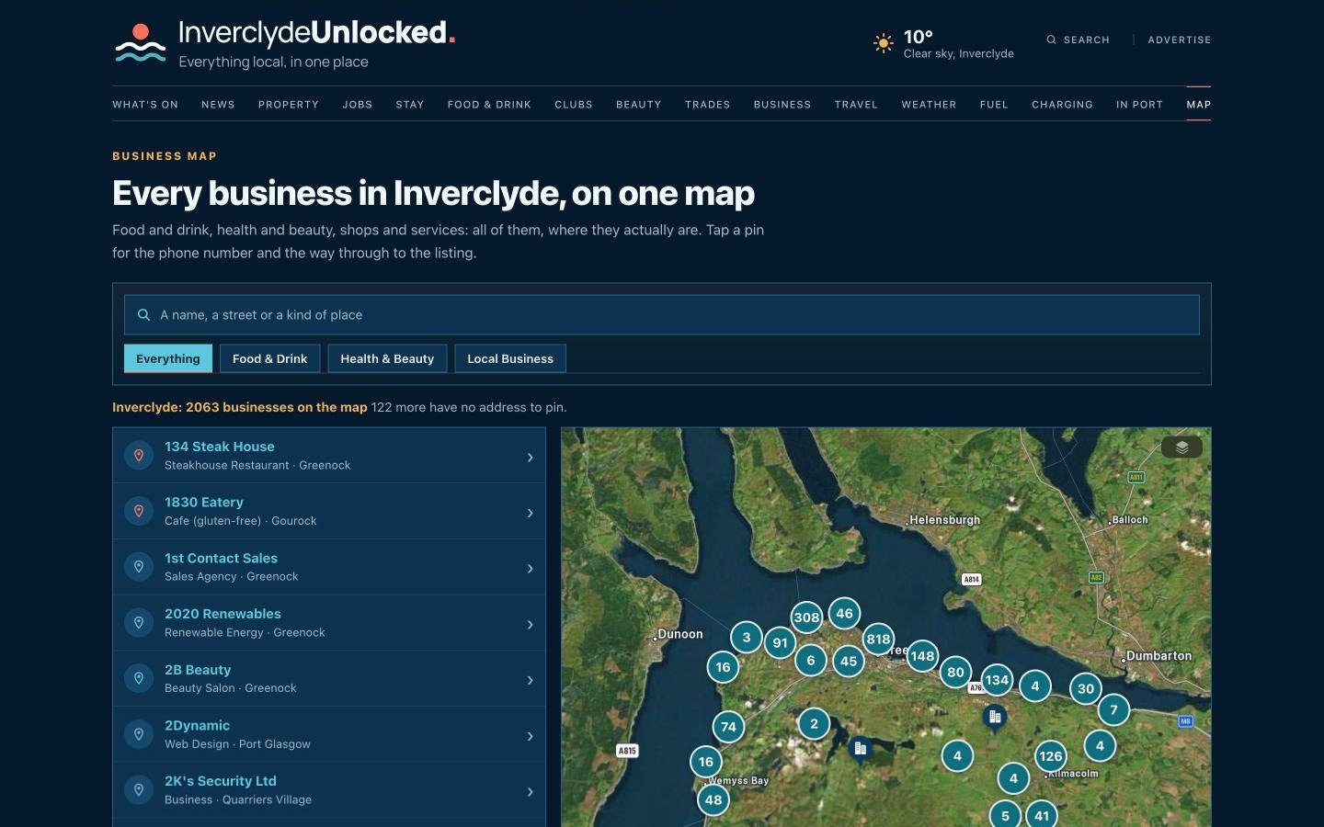Click the 91 cluster marker on map
Viewport: 1324px width, 827px height.
click(x=780, y=642)
